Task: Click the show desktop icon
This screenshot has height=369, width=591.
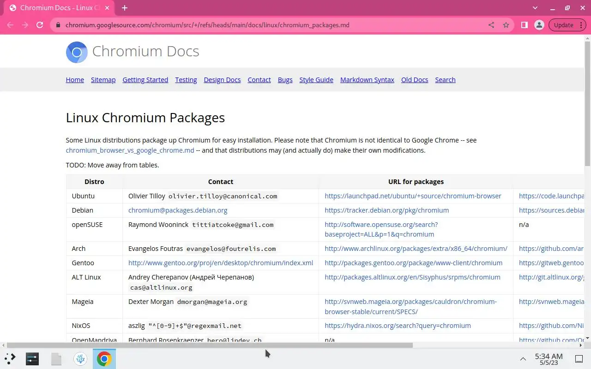Action: tap(579, 359)
